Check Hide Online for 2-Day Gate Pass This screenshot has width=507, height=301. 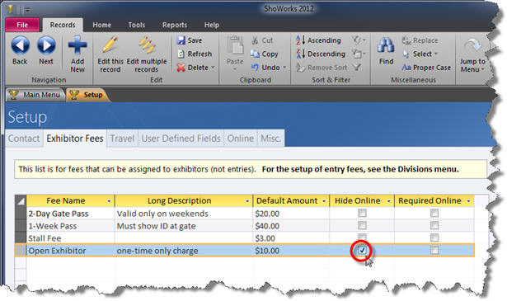362,213
